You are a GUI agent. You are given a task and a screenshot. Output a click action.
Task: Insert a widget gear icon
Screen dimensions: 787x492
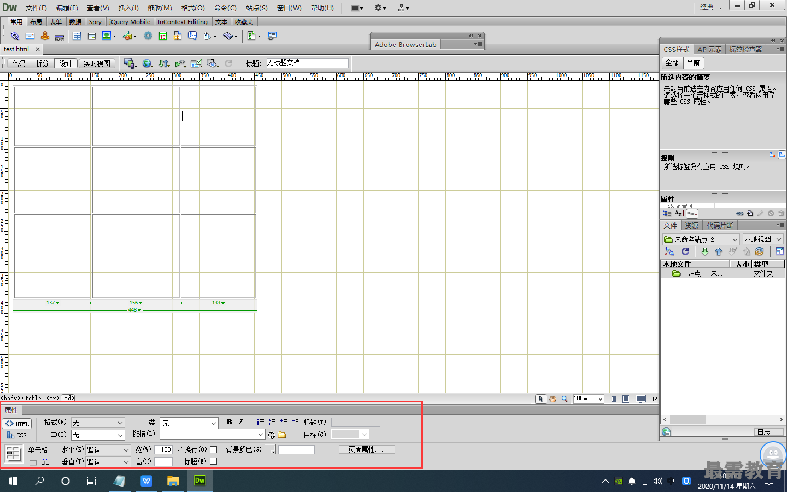(x=148, y=36)
